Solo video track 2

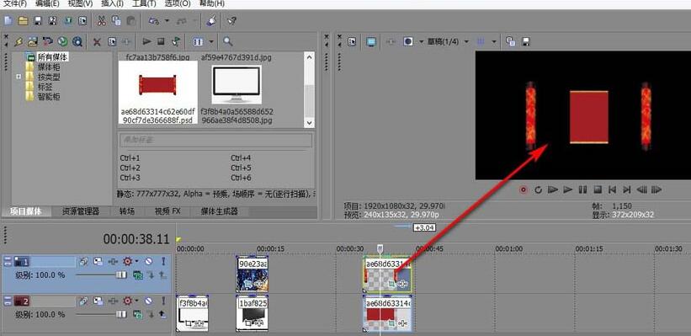click(x=163, y=301)
